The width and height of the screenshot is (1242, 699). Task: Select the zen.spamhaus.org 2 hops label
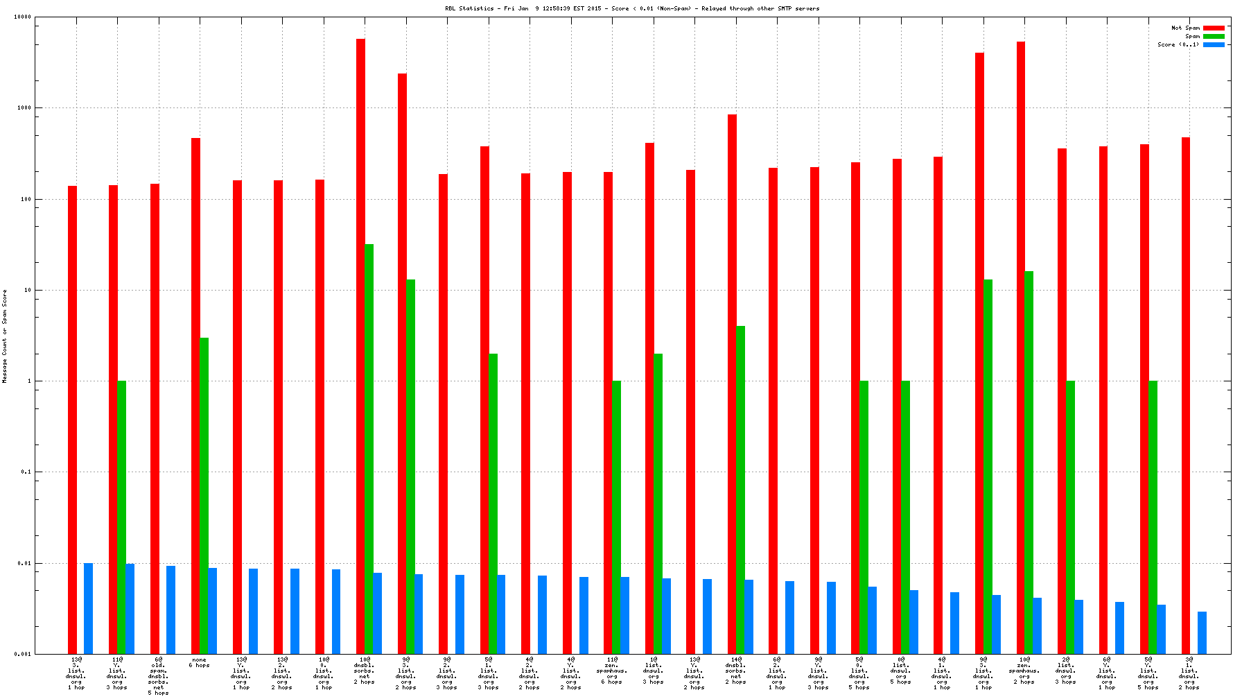1024,671
